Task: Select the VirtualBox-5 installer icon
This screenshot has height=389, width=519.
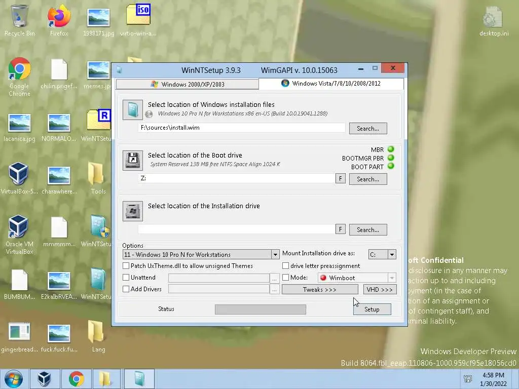Action: pyautogui.click(x=19, y=178)
